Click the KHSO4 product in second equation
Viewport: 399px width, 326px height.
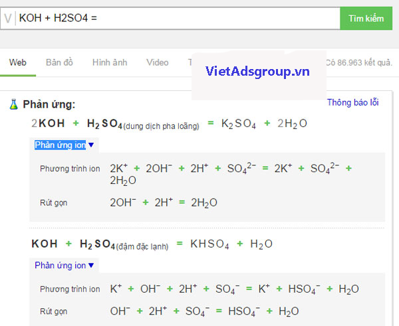click(x=209, y=244)
